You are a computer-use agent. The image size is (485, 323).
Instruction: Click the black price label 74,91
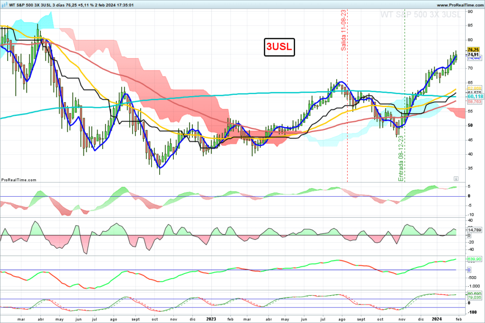[x=473, y=55]
